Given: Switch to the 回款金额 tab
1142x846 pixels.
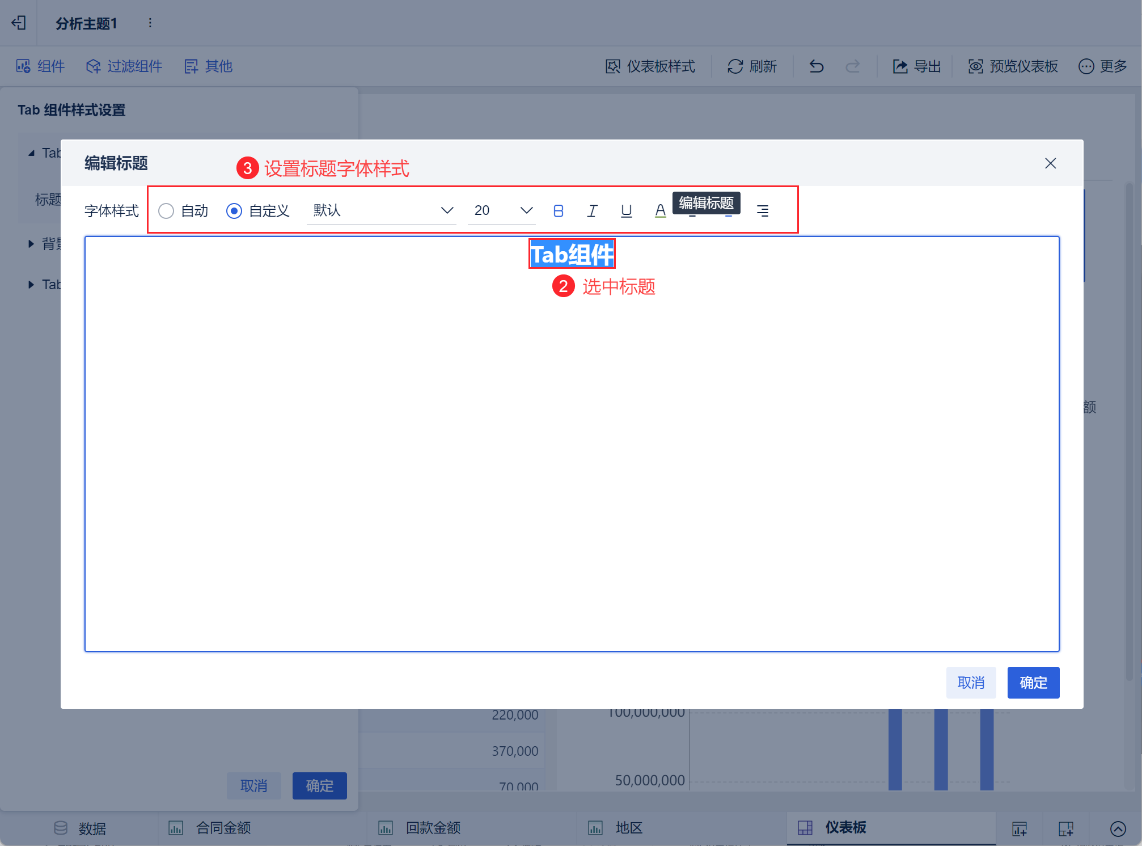Looking at the screenshot, I should [433, 828].
